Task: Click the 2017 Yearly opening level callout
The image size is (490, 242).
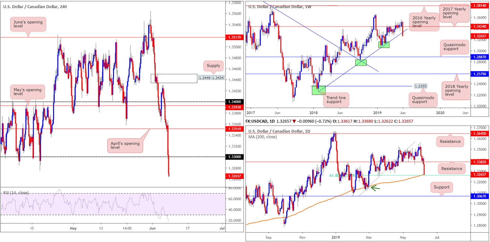Action: pyautogui.click(x=455, y=13)
